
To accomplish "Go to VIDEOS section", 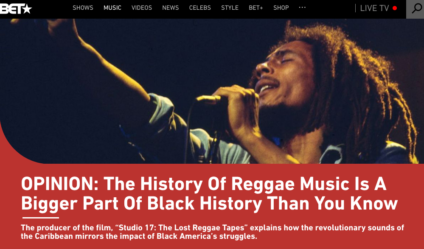I will (142, 8).
